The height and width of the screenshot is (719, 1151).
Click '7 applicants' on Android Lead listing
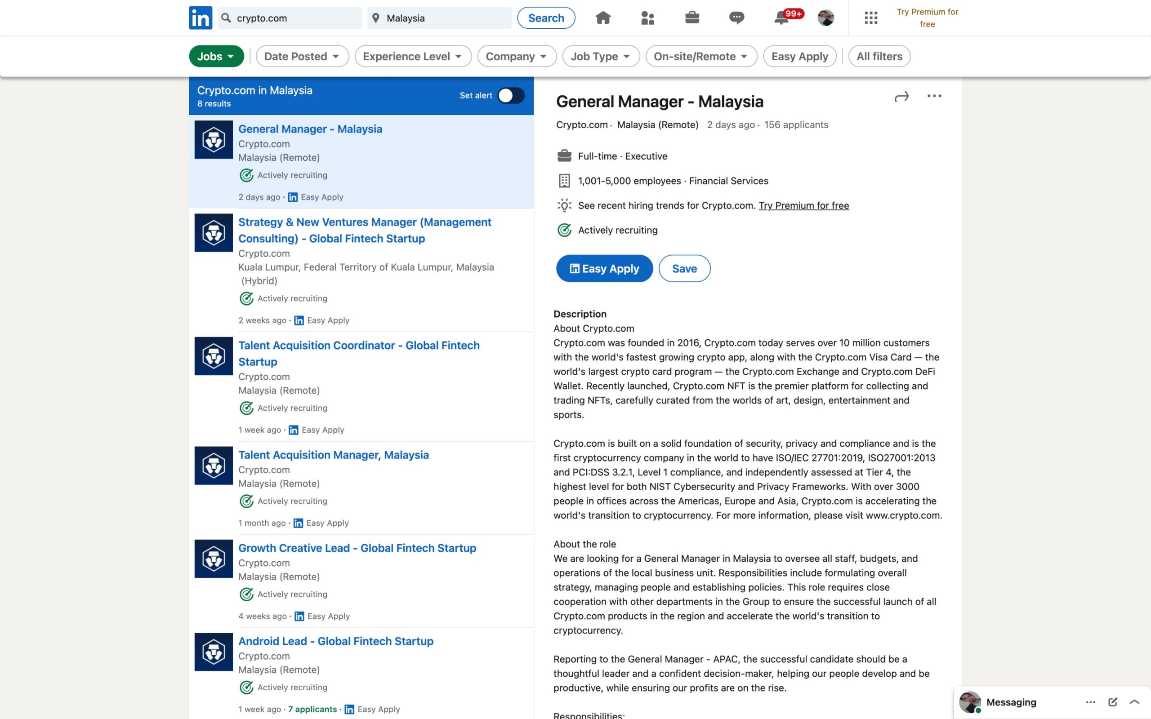point(312,709)
